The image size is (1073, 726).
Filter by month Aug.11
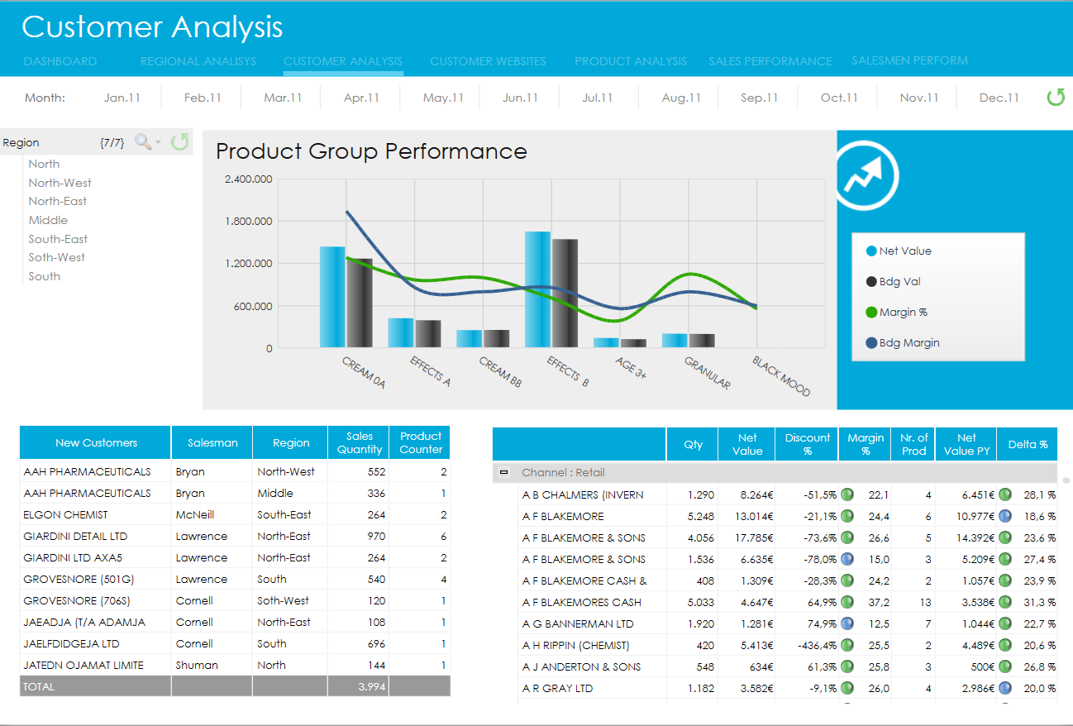point(681,98)
